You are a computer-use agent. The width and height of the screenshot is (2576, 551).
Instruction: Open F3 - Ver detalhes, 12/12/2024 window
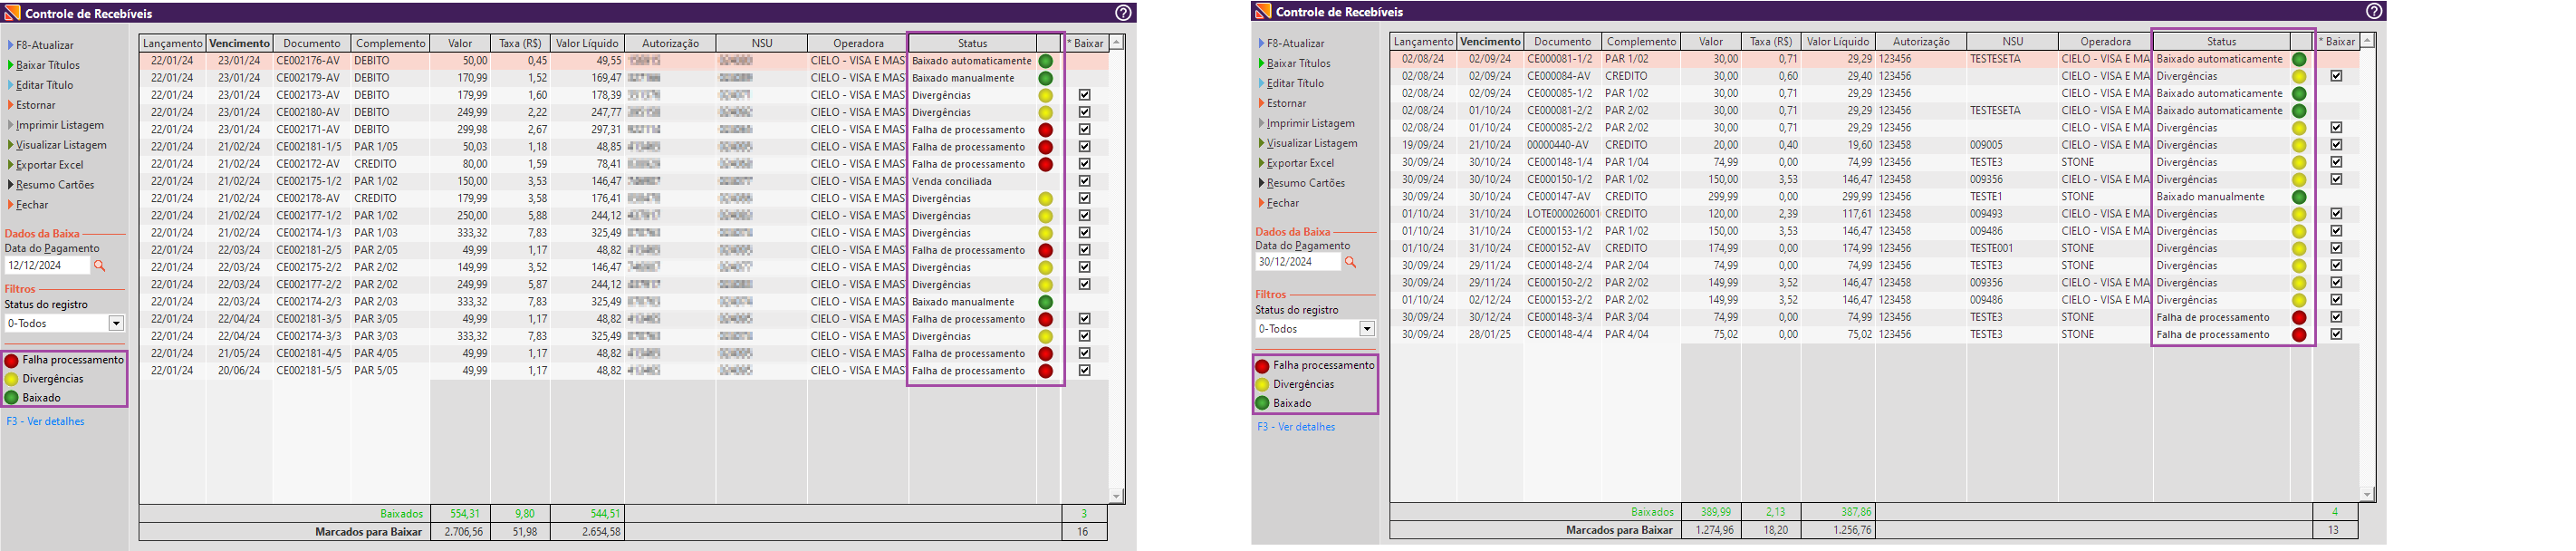click(45, 422)
